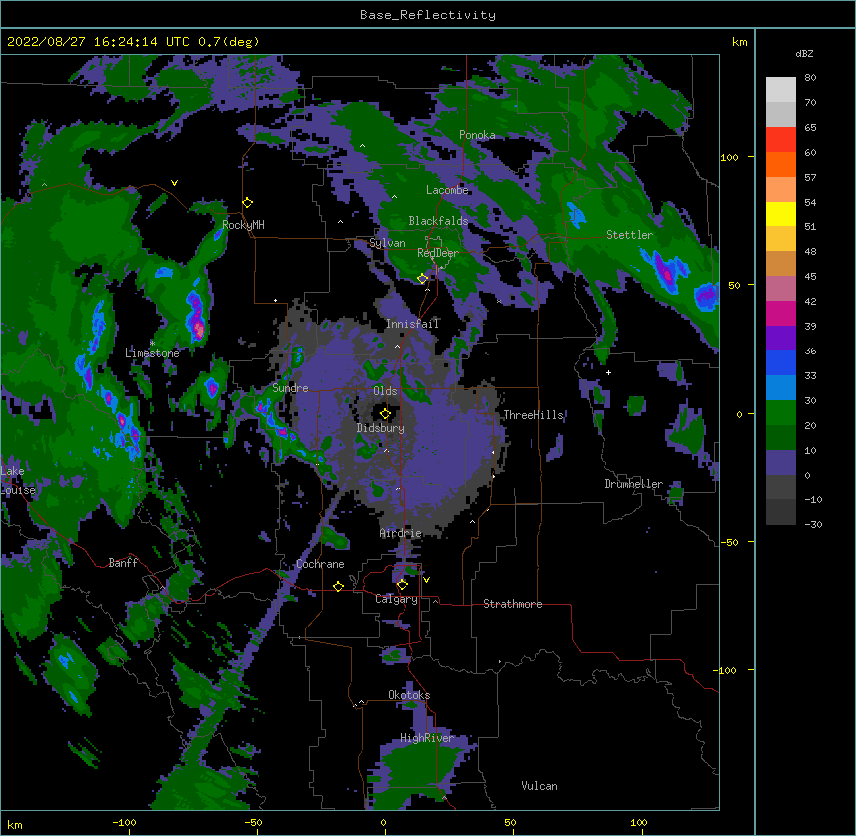Click the Airdrie city label
Screen dimensions: 856x836
tap(401, 533)
